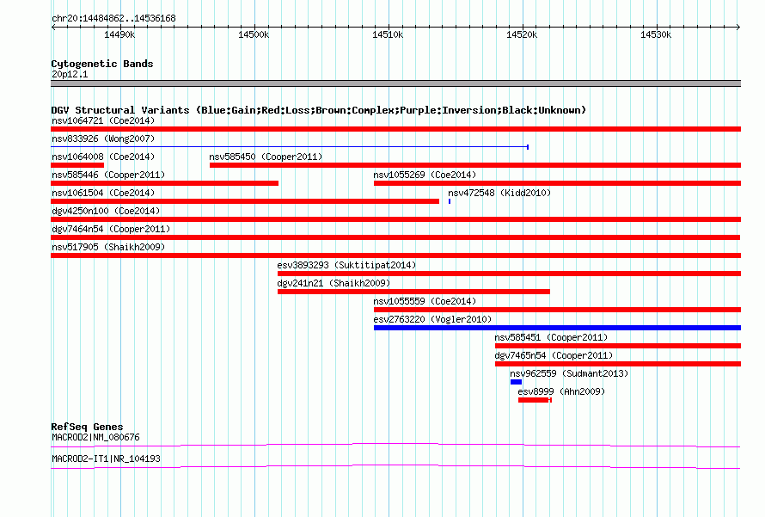This screenshot has height=517, width=765.
Task: Click the small blue bar under nsv962559
Action: [x=517, y=382]
